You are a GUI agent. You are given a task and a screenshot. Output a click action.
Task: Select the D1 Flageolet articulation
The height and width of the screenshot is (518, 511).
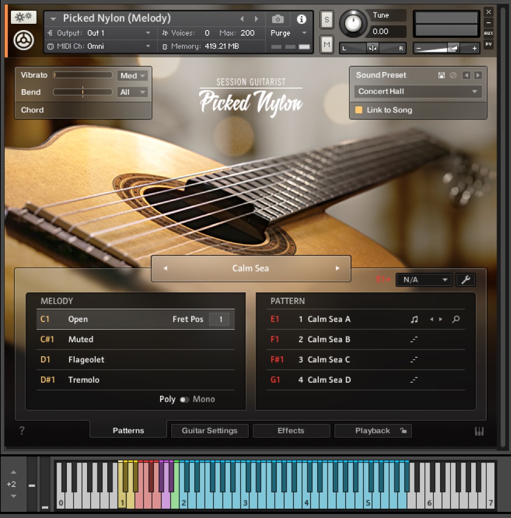[x=135, y=359]
